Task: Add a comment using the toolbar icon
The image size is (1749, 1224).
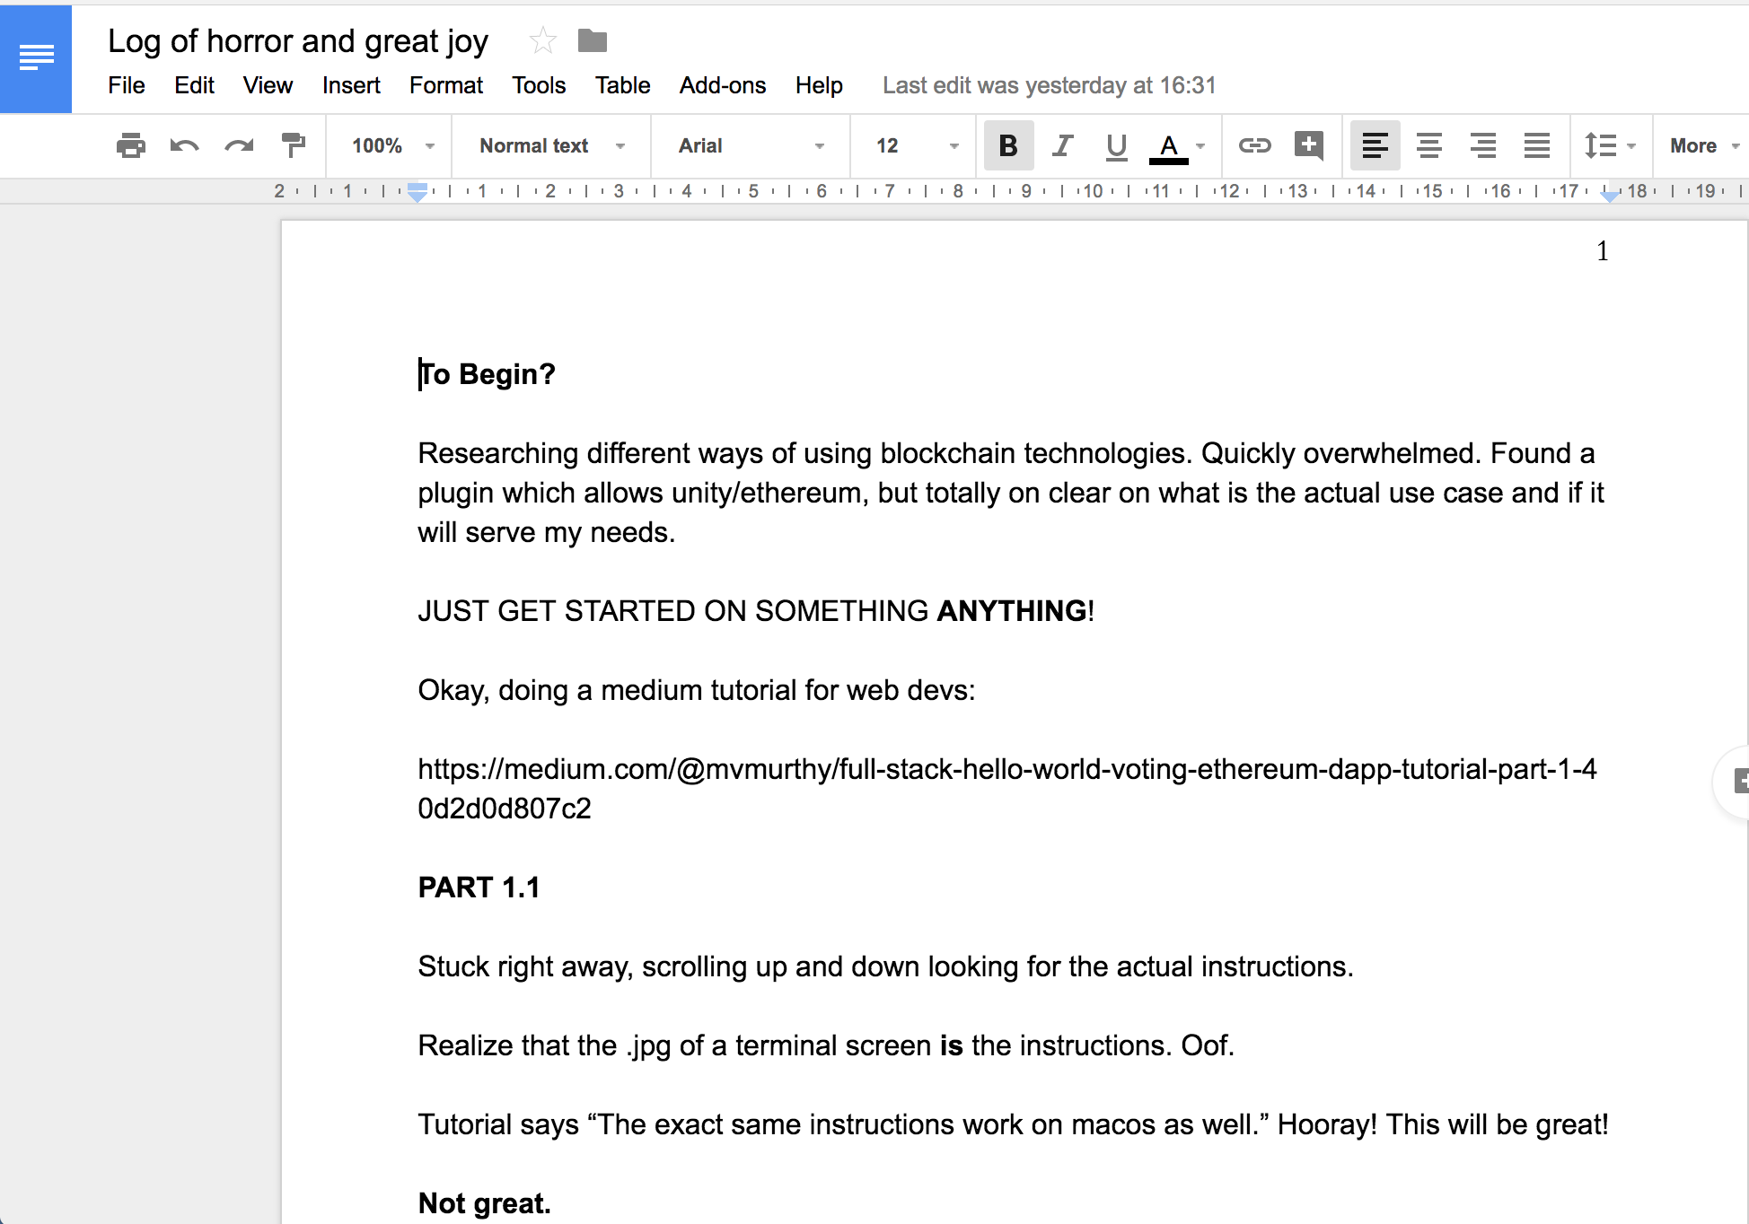Action: (1308, 145)
